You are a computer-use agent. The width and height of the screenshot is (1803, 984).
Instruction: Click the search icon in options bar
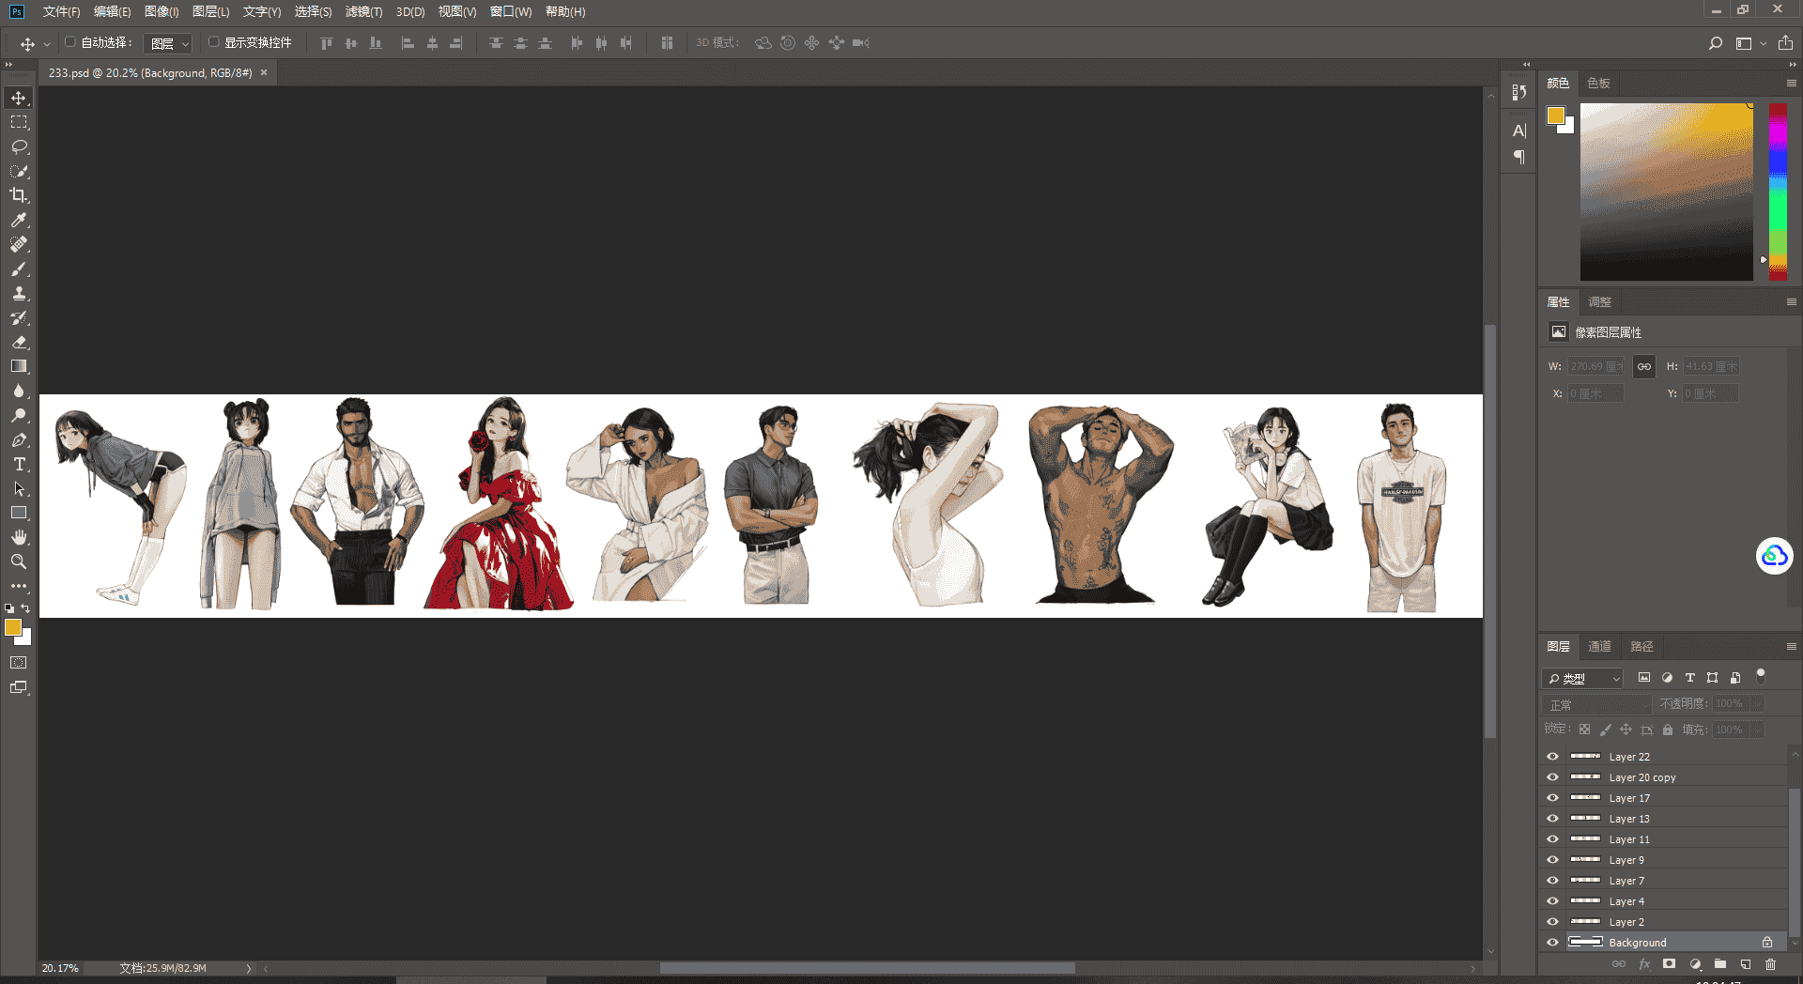(1716, 43)
